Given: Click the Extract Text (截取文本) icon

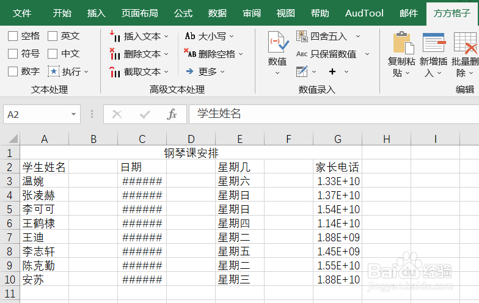Looking at the screenshot, I should [115, 72].
